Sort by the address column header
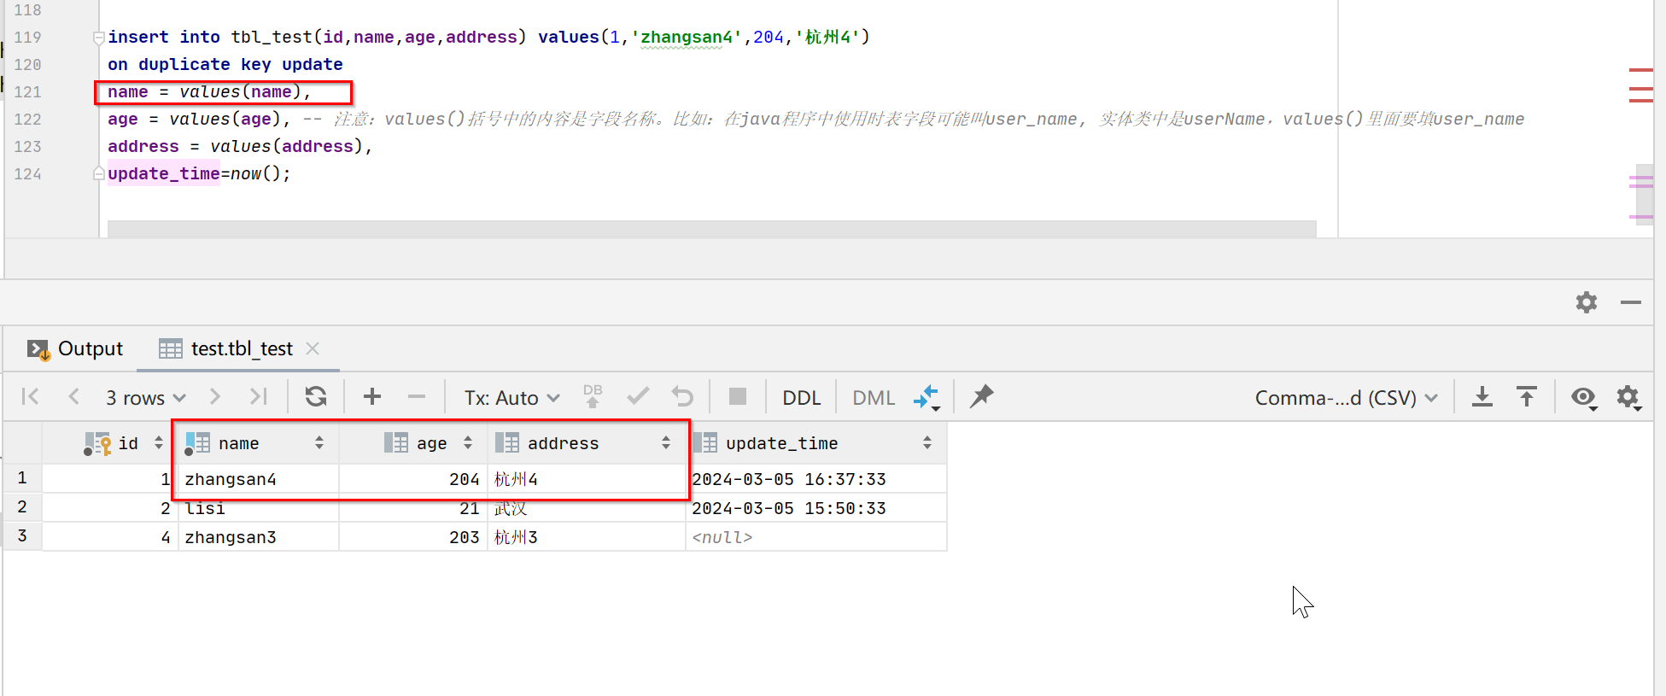 point(586,443)
